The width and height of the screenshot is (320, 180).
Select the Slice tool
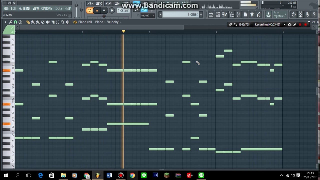[53, 22]
